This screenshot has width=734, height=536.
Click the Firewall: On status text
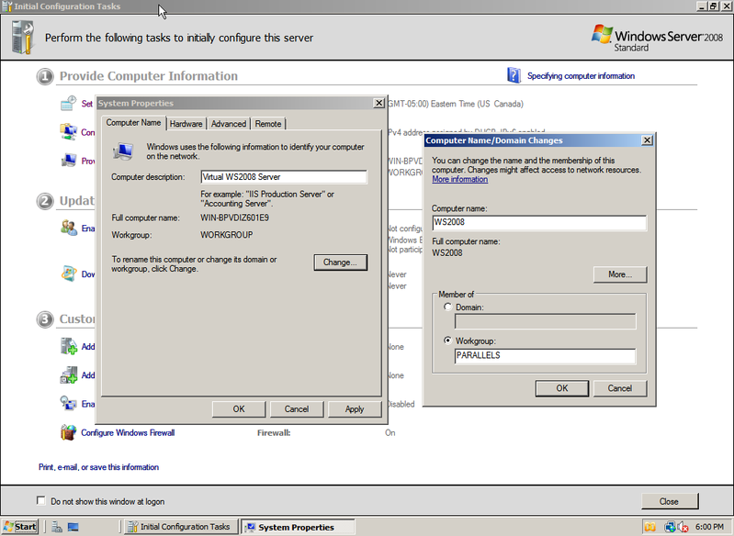[x=390, y=432]
